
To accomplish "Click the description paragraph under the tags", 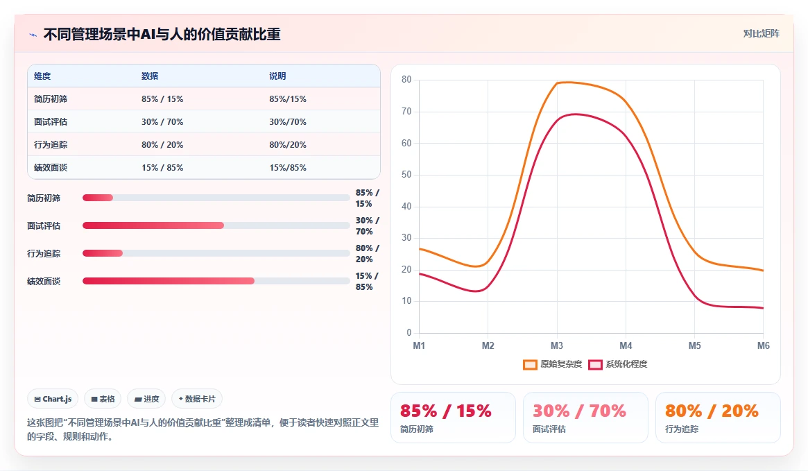I will (x=203, y=429).
